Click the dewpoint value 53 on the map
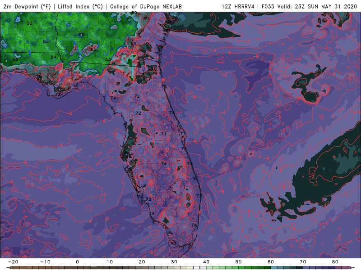 point(108,59)
